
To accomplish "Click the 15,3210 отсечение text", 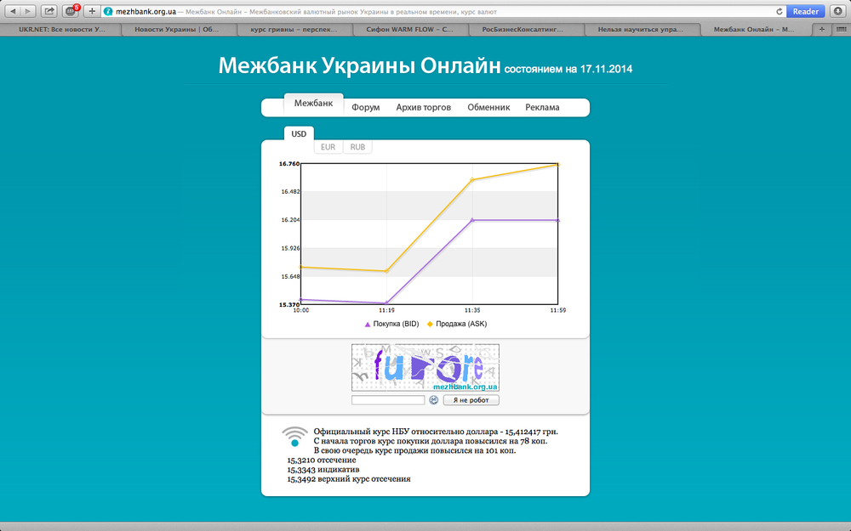I will 322,460.
